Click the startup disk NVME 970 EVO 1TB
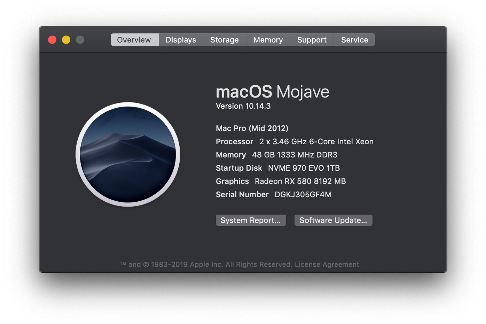The height and width of the screenshot is (324, 486). pos(304,168)
